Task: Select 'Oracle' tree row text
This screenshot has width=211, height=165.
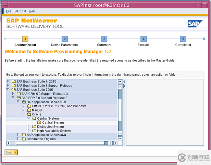Action: click(x=36, y=115)
